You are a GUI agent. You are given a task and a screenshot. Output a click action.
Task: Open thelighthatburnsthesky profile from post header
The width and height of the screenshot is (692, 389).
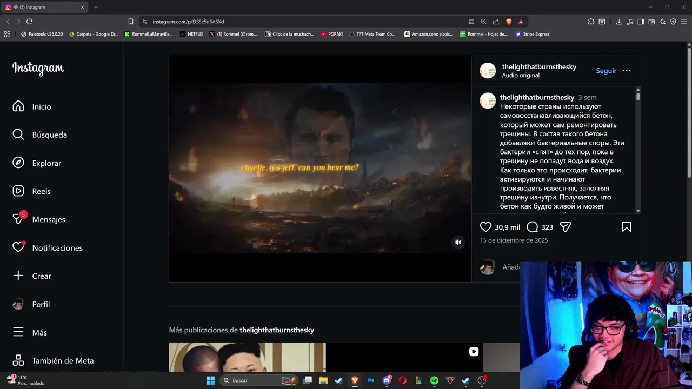tap(539, 66)
